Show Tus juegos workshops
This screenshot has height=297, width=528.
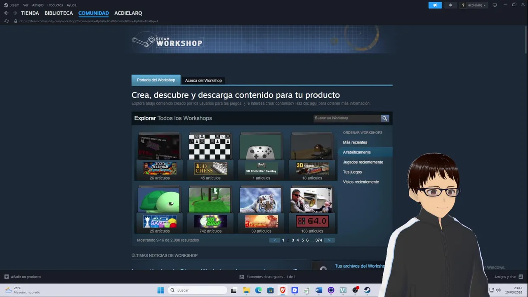[352, 172]
